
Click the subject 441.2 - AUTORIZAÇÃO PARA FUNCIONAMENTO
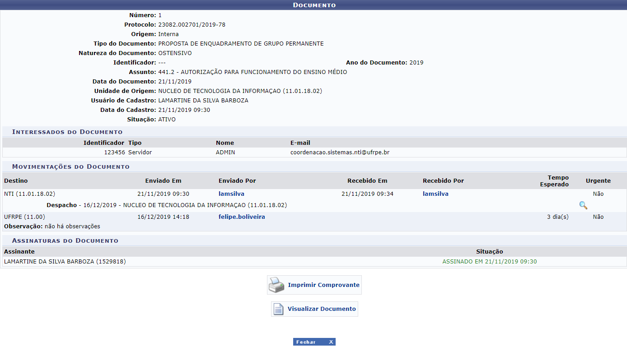[253, 72]
